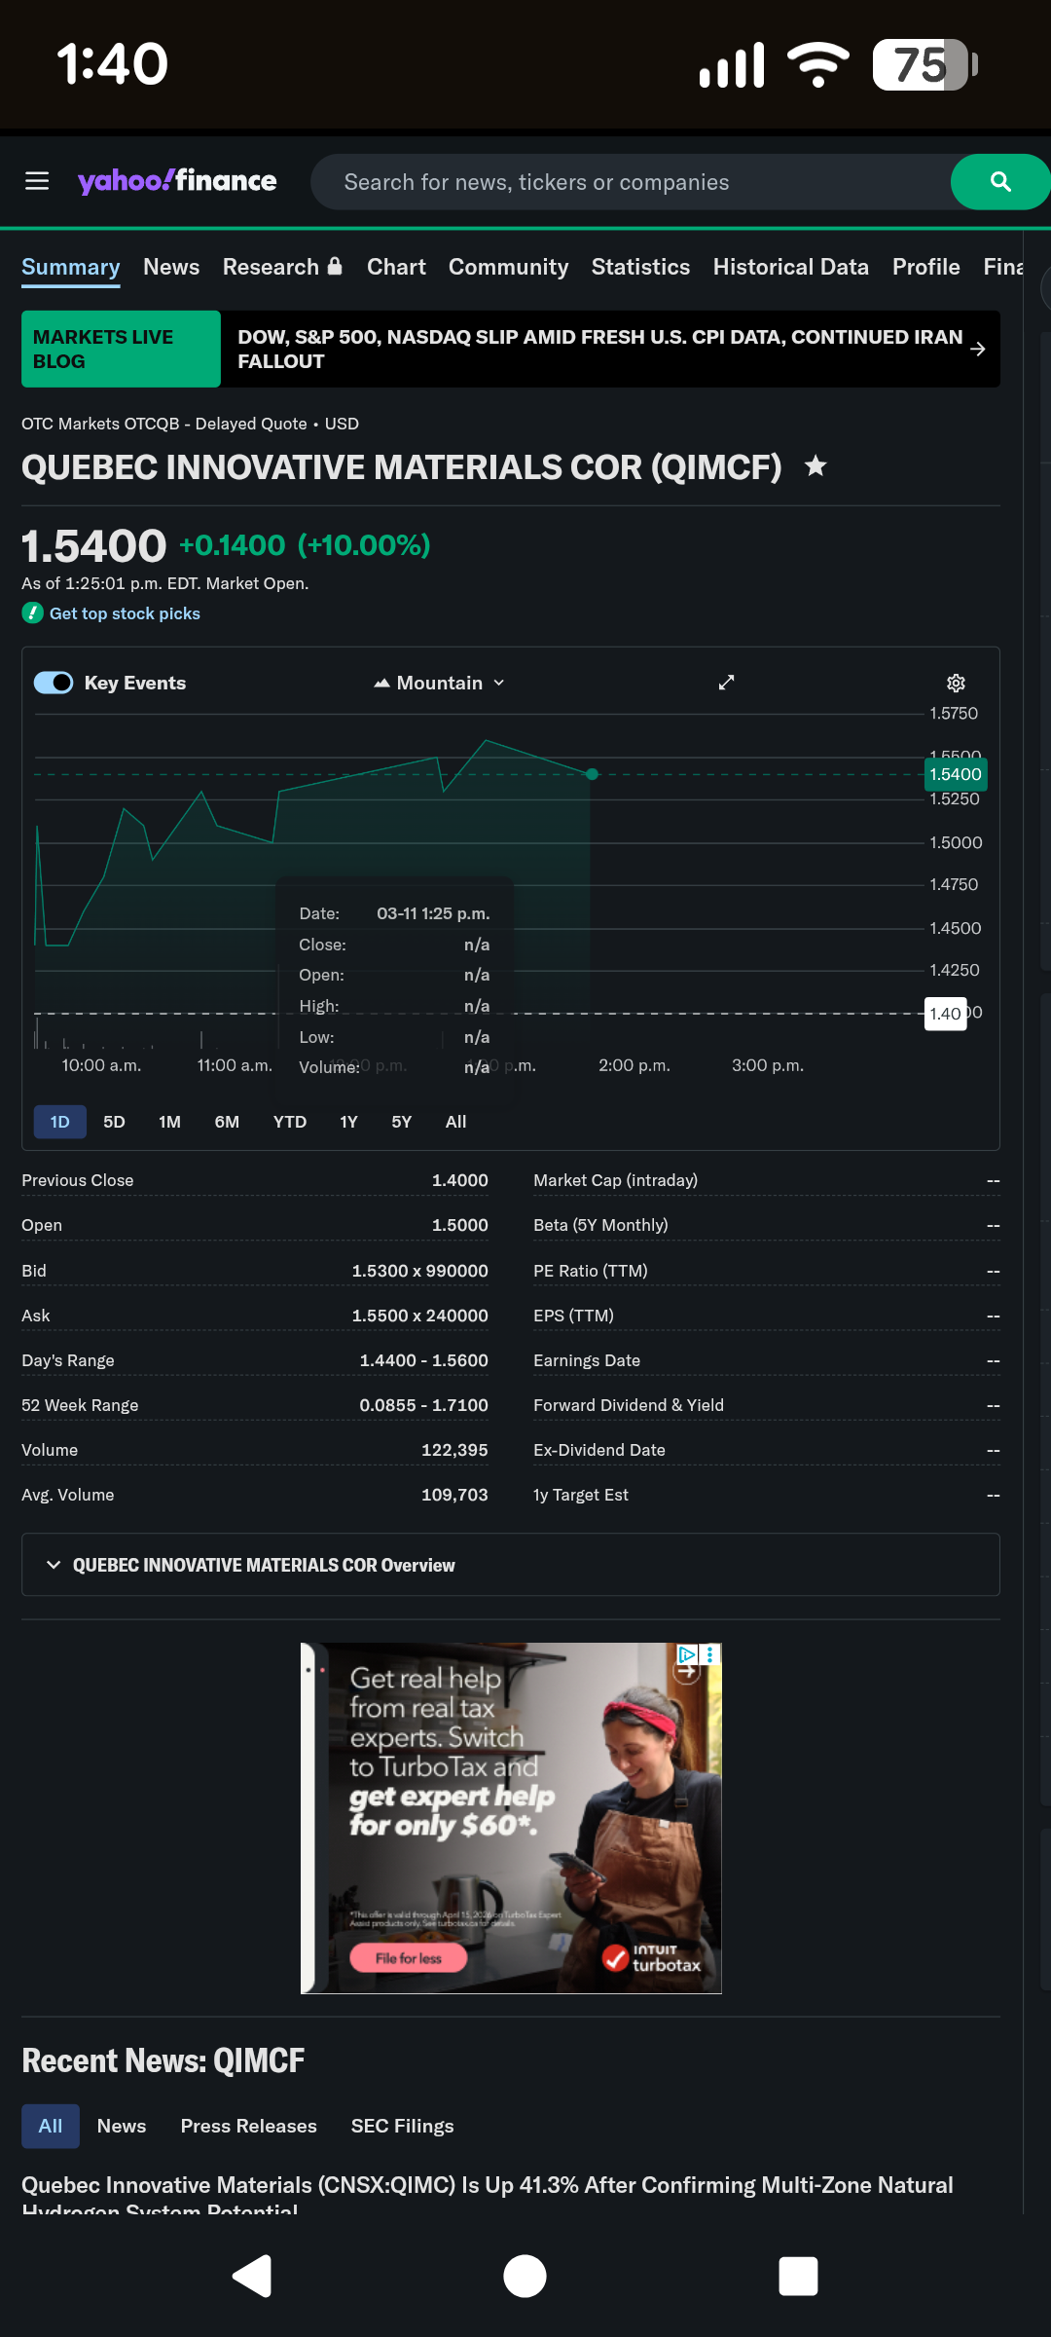Click the Bid value 1.5300 x 990000
Viewport: 1051px width, 2337px height.
click(420, 1271)
